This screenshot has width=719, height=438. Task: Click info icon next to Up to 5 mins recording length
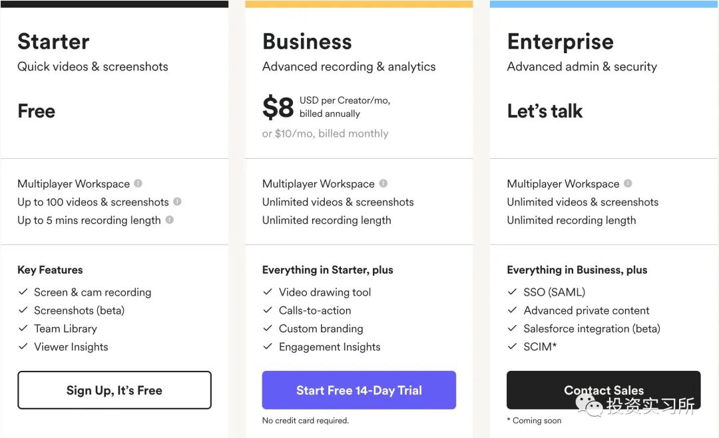point(169,220)
